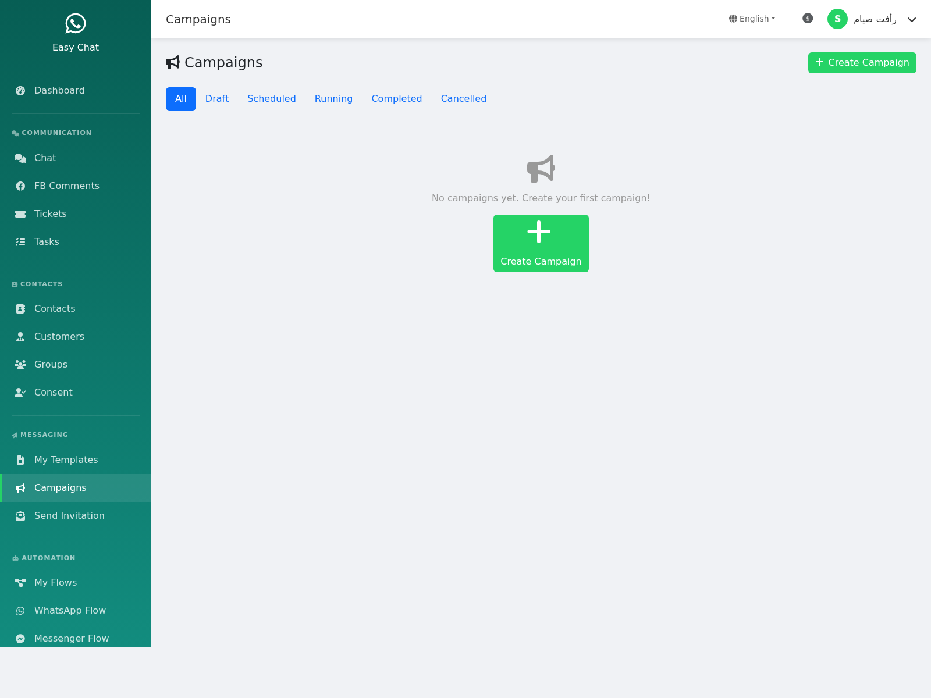Open the WhatsApp Flow menu item
The height and width of the screenshot is (698, 931).
[70, 611]
